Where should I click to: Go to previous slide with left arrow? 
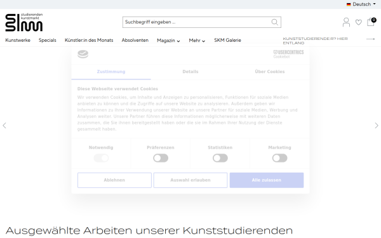point(4,125)
